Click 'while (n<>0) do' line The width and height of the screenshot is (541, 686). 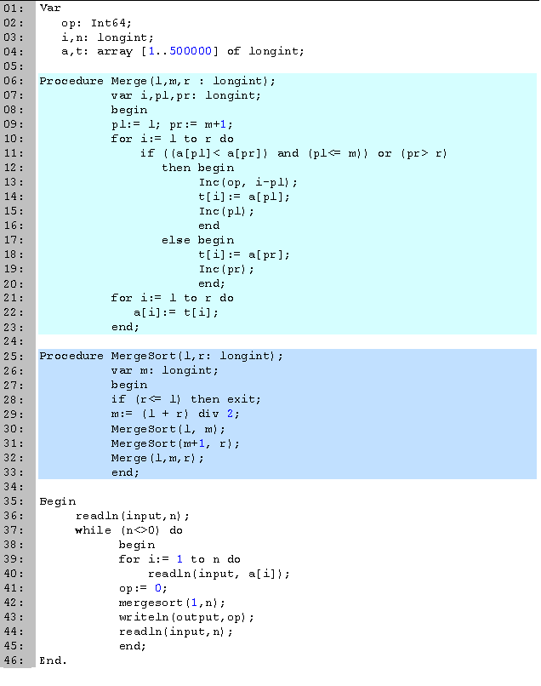128,529
